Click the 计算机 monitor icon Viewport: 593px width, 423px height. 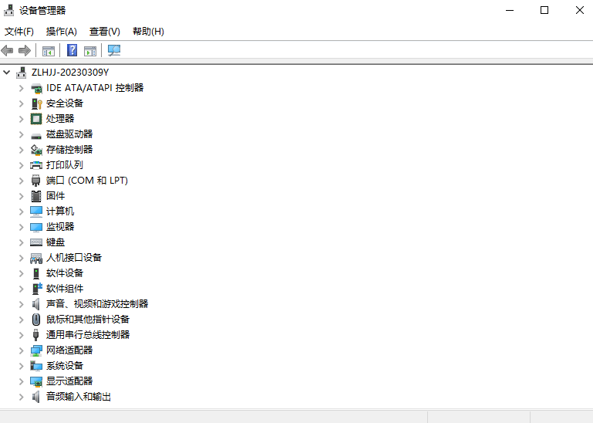pos(36,211)
